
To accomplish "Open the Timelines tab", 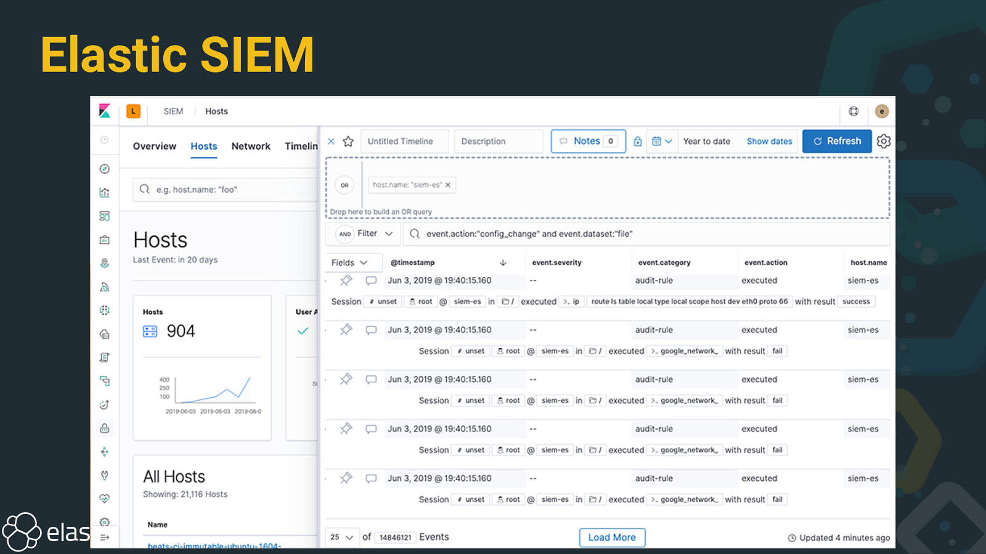I will (x=301, y=147).
